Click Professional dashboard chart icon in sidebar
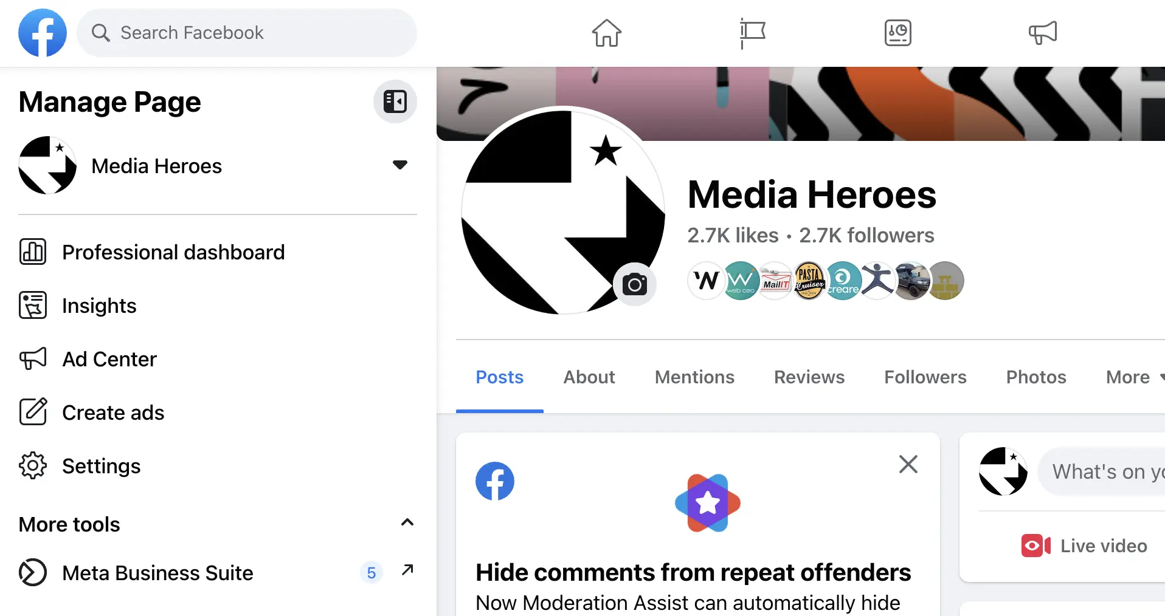The height and width of the screenshot is (616, 1165). tap(33, 252)
